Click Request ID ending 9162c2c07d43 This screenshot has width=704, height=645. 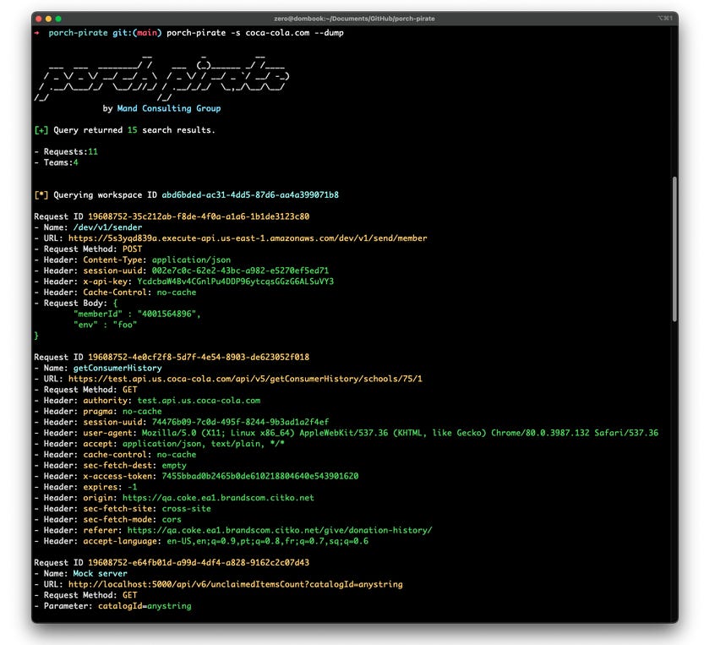(199, 562)
